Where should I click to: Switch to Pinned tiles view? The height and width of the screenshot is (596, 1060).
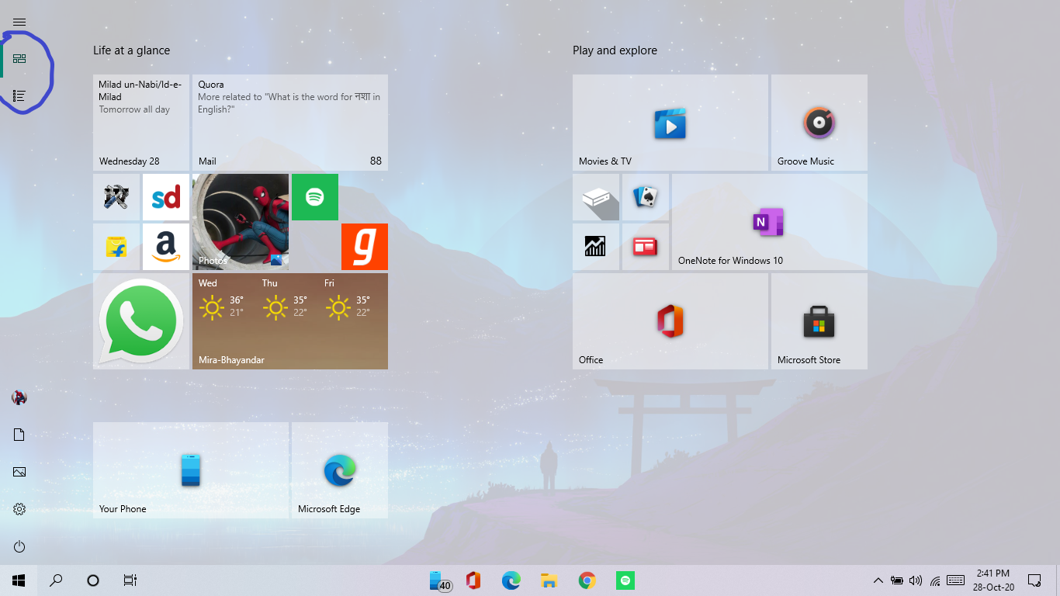point(19,58)
